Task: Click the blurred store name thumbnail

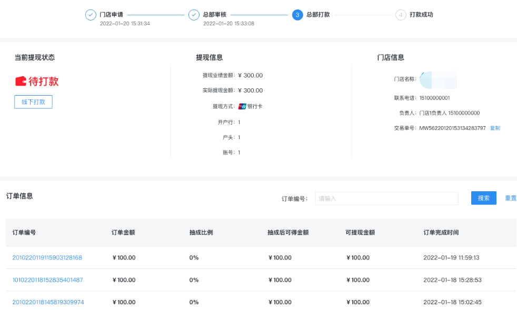Action: pyautogui.click(x=438, y=79)
